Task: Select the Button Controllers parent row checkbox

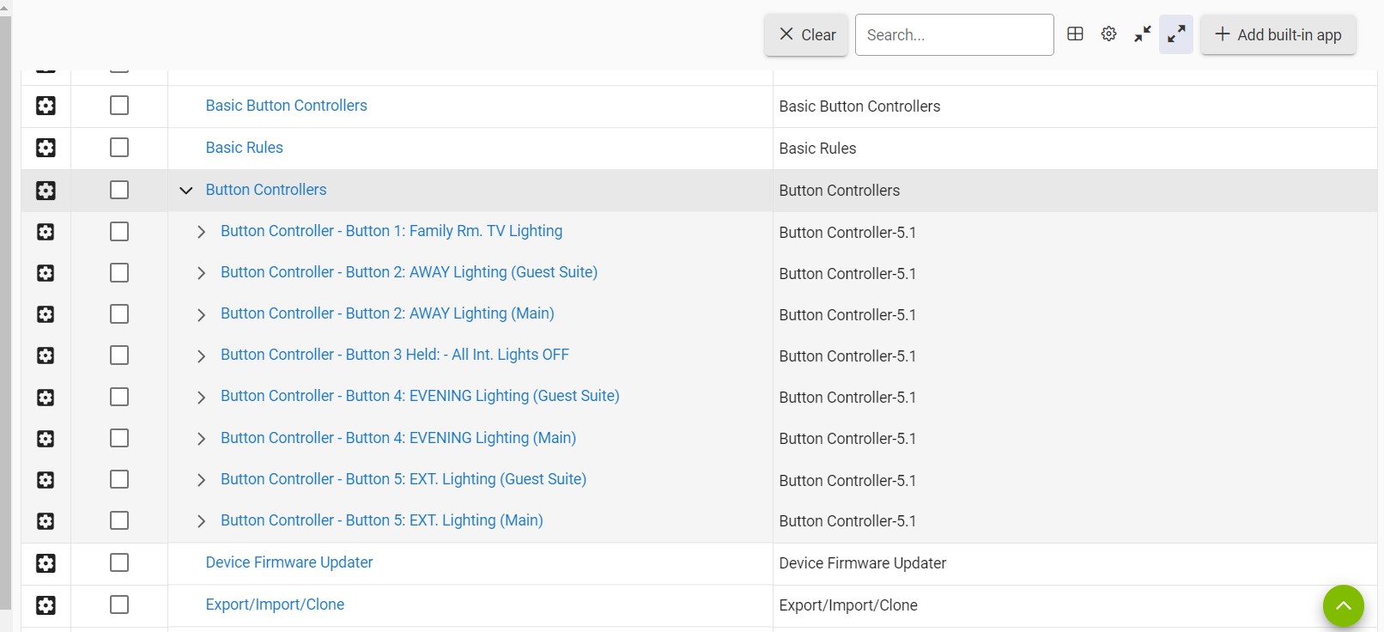Action: tap(119, 190)
